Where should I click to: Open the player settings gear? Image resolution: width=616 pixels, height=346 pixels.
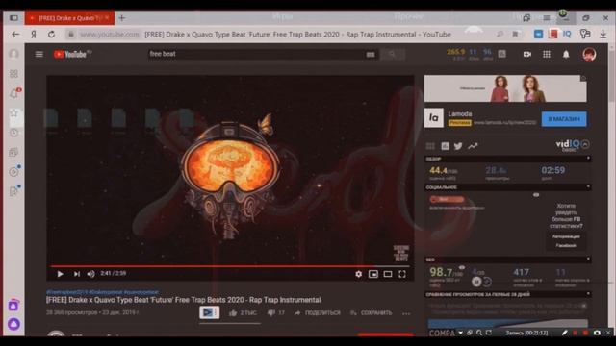coord(358,274)
